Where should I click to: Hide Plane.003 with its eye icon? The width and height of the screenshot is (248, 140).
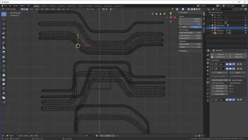(246, 33)
